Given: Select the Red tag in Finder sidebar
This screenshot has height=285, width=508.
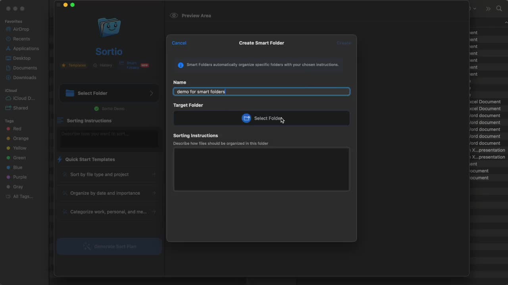Looking at the screenshot, I should [17, 129].
